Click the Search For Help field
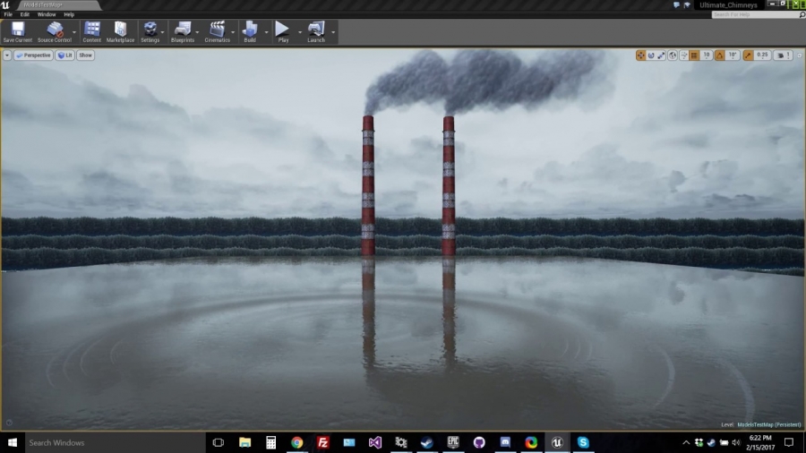 755,14
